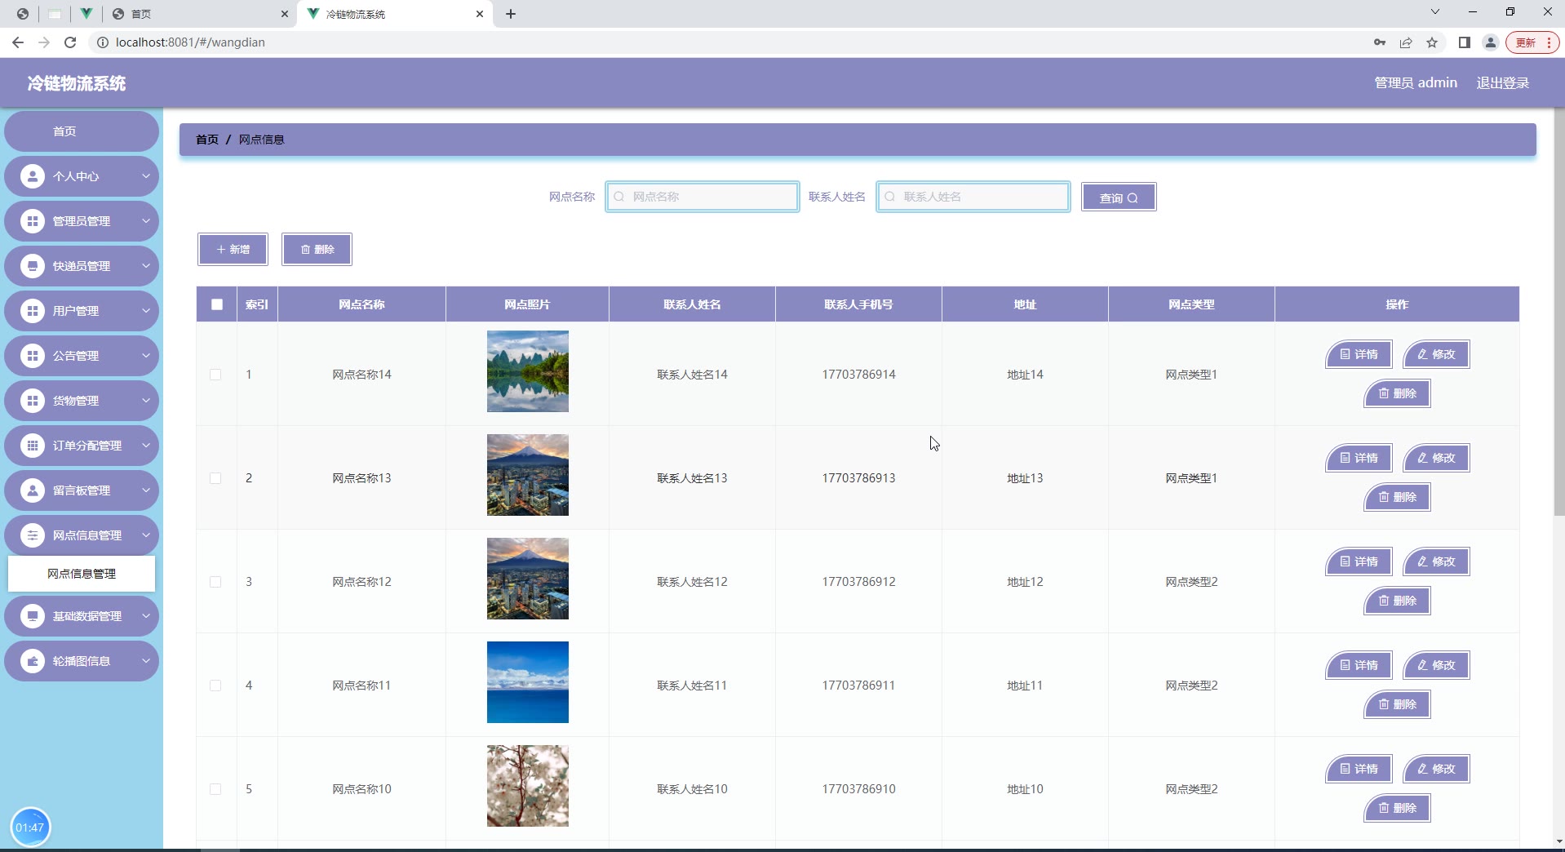
Task: Click 修改 button for 网点名称13
Action: 1436,458
